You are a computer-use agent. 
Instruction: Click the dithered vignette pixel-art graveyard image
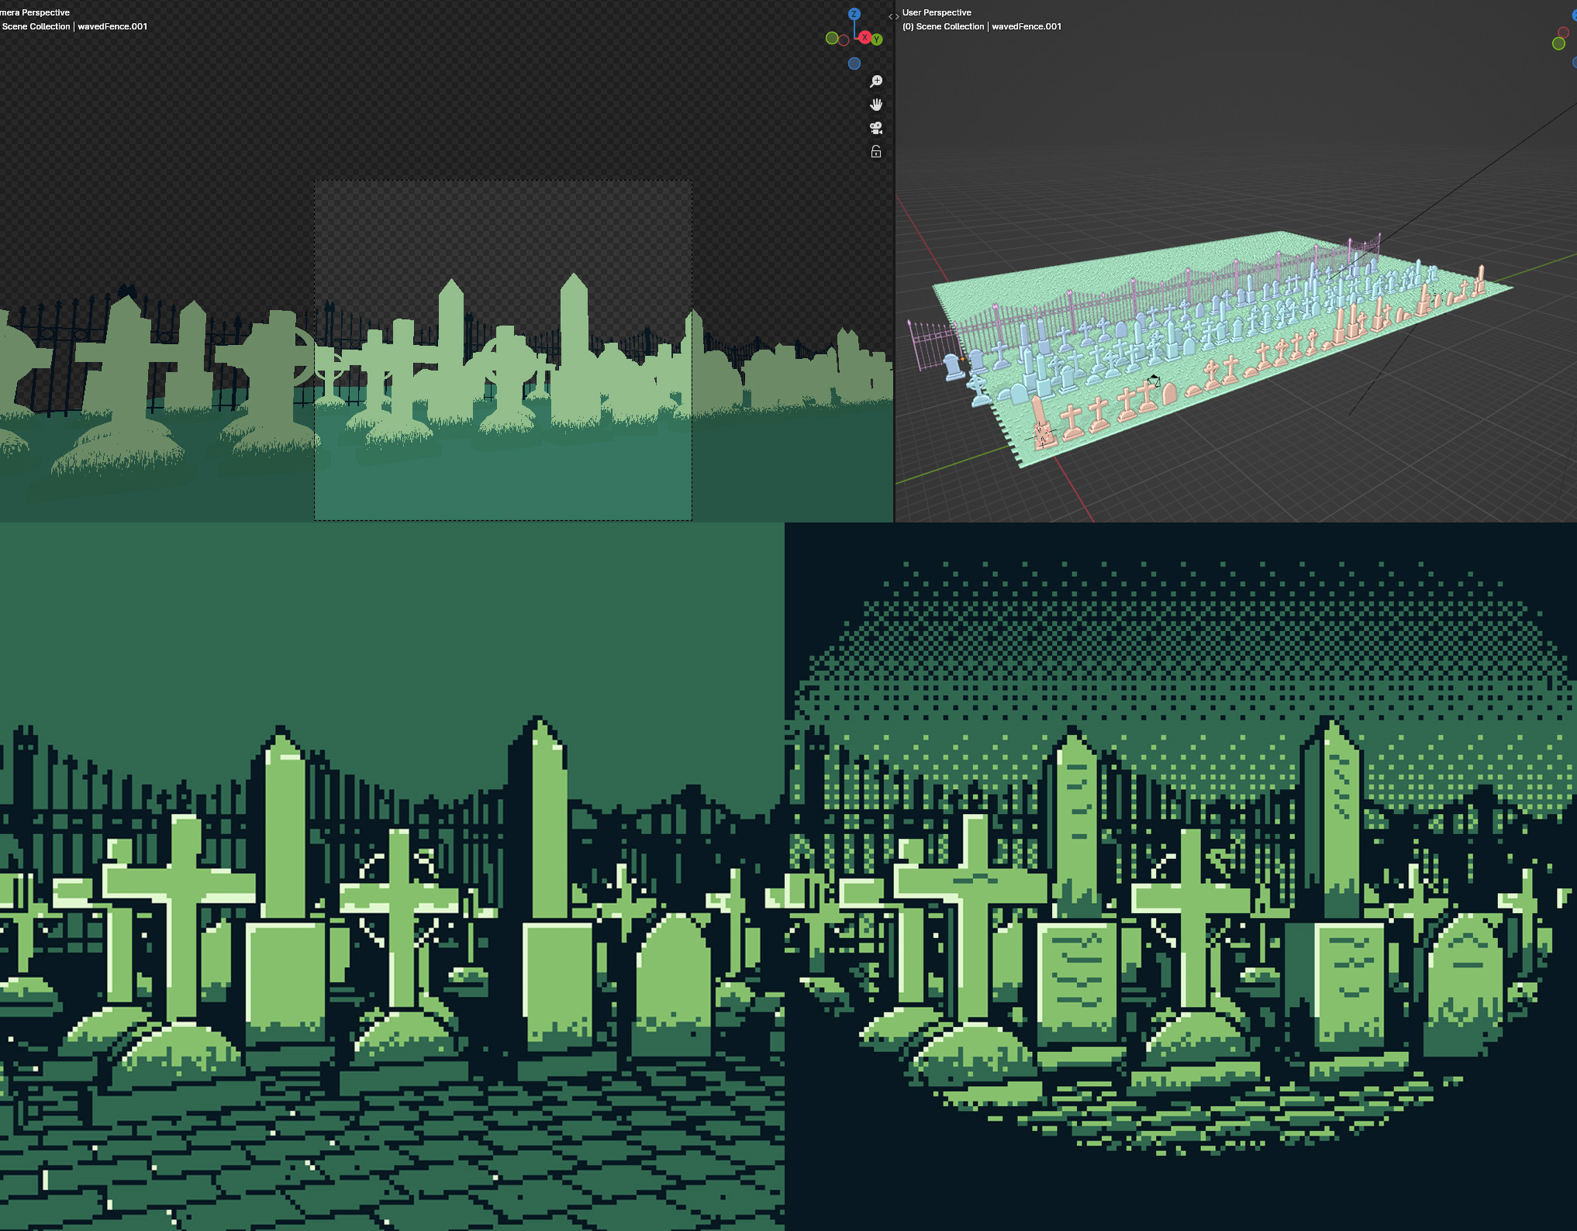click(x=1181, y=876)
